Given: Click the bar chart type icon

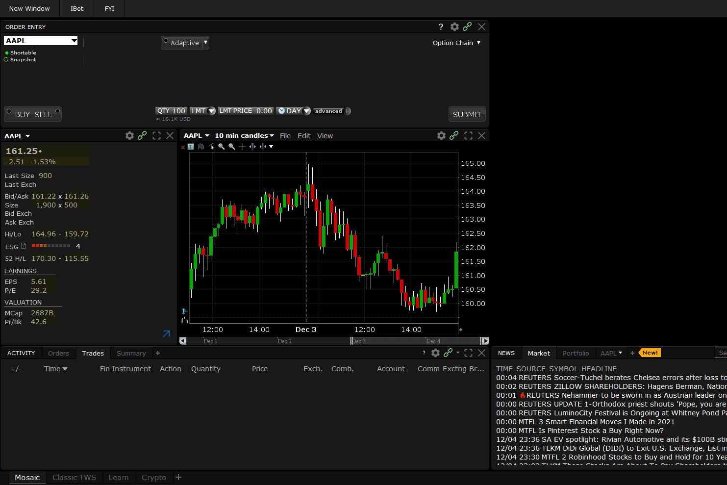Looking at the screenshot, I should 201,147.
